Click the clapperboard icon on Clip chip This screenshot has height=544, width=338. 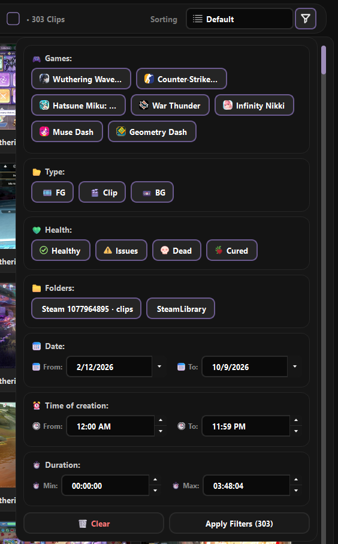(x=95, y=193)
